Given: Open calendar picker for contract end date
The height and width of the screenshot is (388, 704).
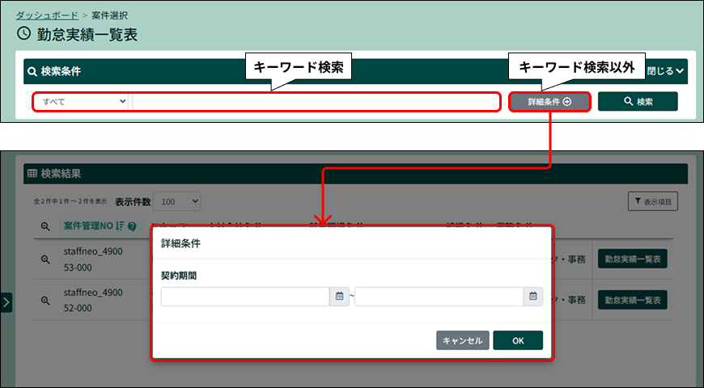Looking at the screenshot, I should [533, 297].
